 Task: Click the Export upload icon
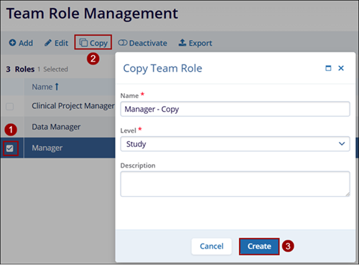182,42
